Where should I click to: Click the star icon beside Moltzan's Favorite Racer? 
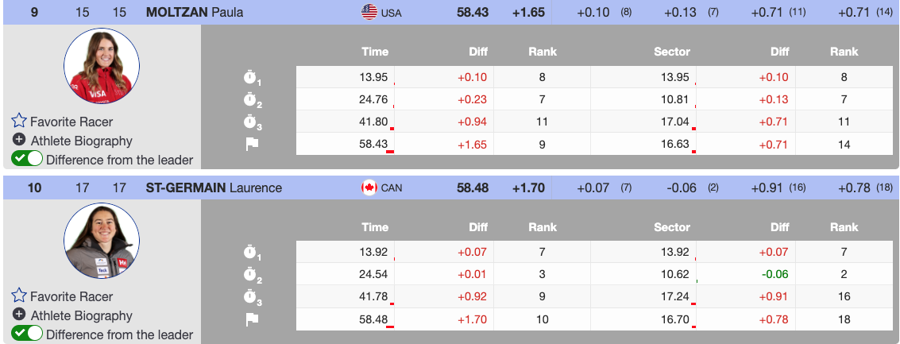[x=19, y=122]
